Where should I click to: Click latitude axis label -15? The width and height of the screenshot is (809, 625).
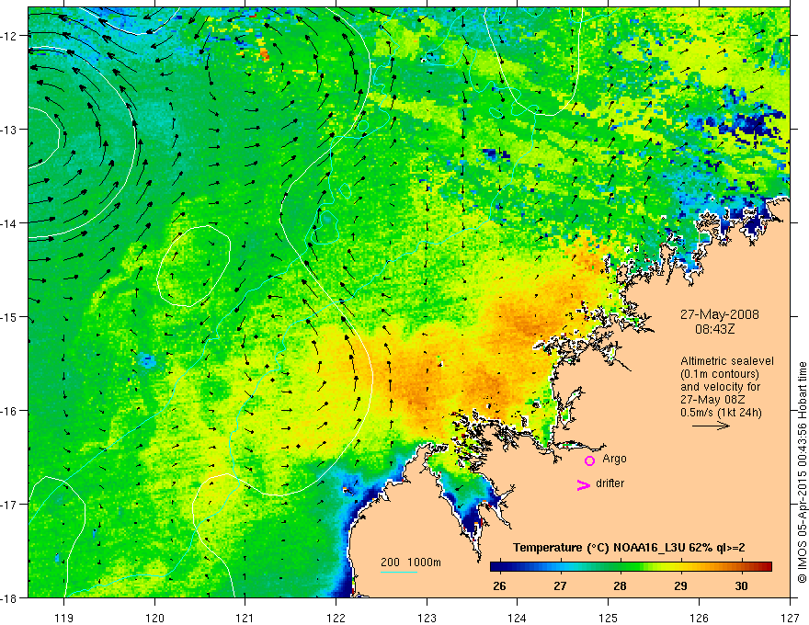[10, 316]
